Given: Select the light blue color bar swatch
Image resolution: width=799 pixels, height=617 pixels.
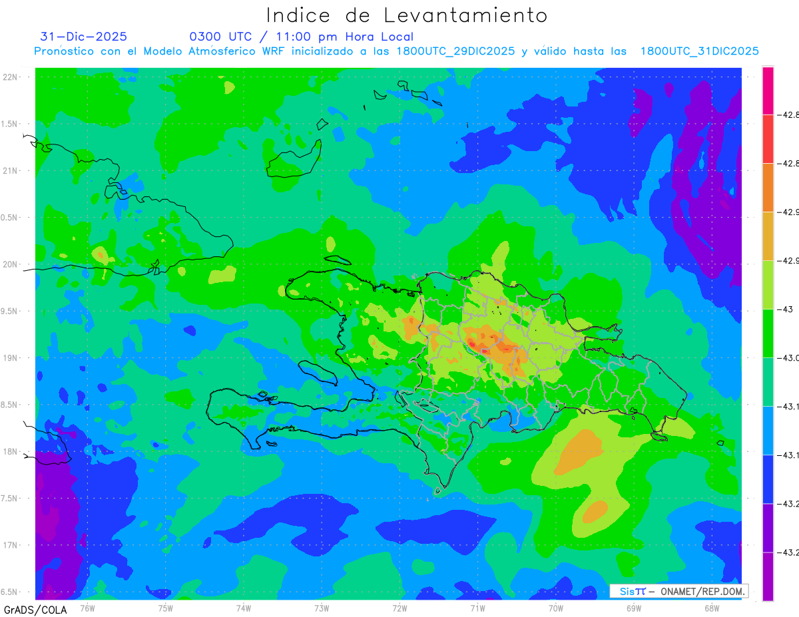Looking at the screenshot, I should (x=768, y=431).
